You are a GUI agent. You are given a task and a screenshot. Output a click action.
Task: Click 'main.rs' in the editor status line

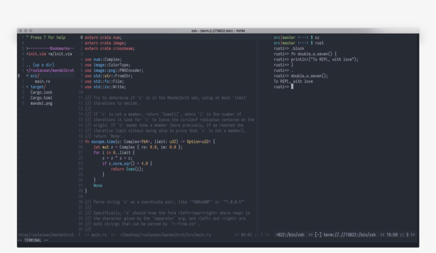[99, 235]
